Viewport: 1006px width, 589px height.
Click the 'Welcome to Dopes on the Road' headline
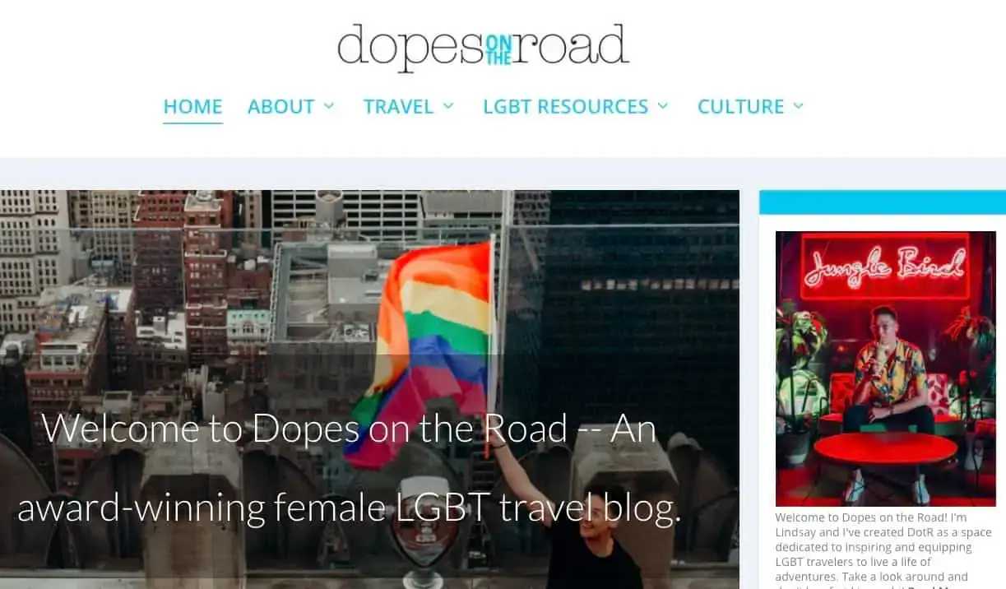[349, 429]
